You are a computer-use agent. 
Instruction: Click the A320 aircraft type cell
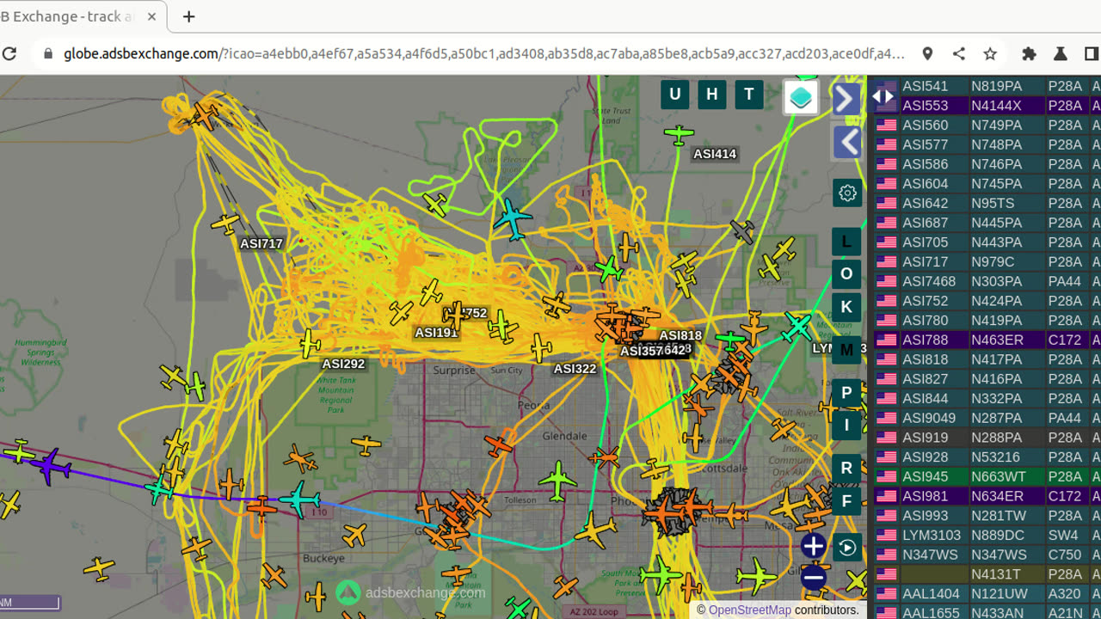click(1065, 594)
